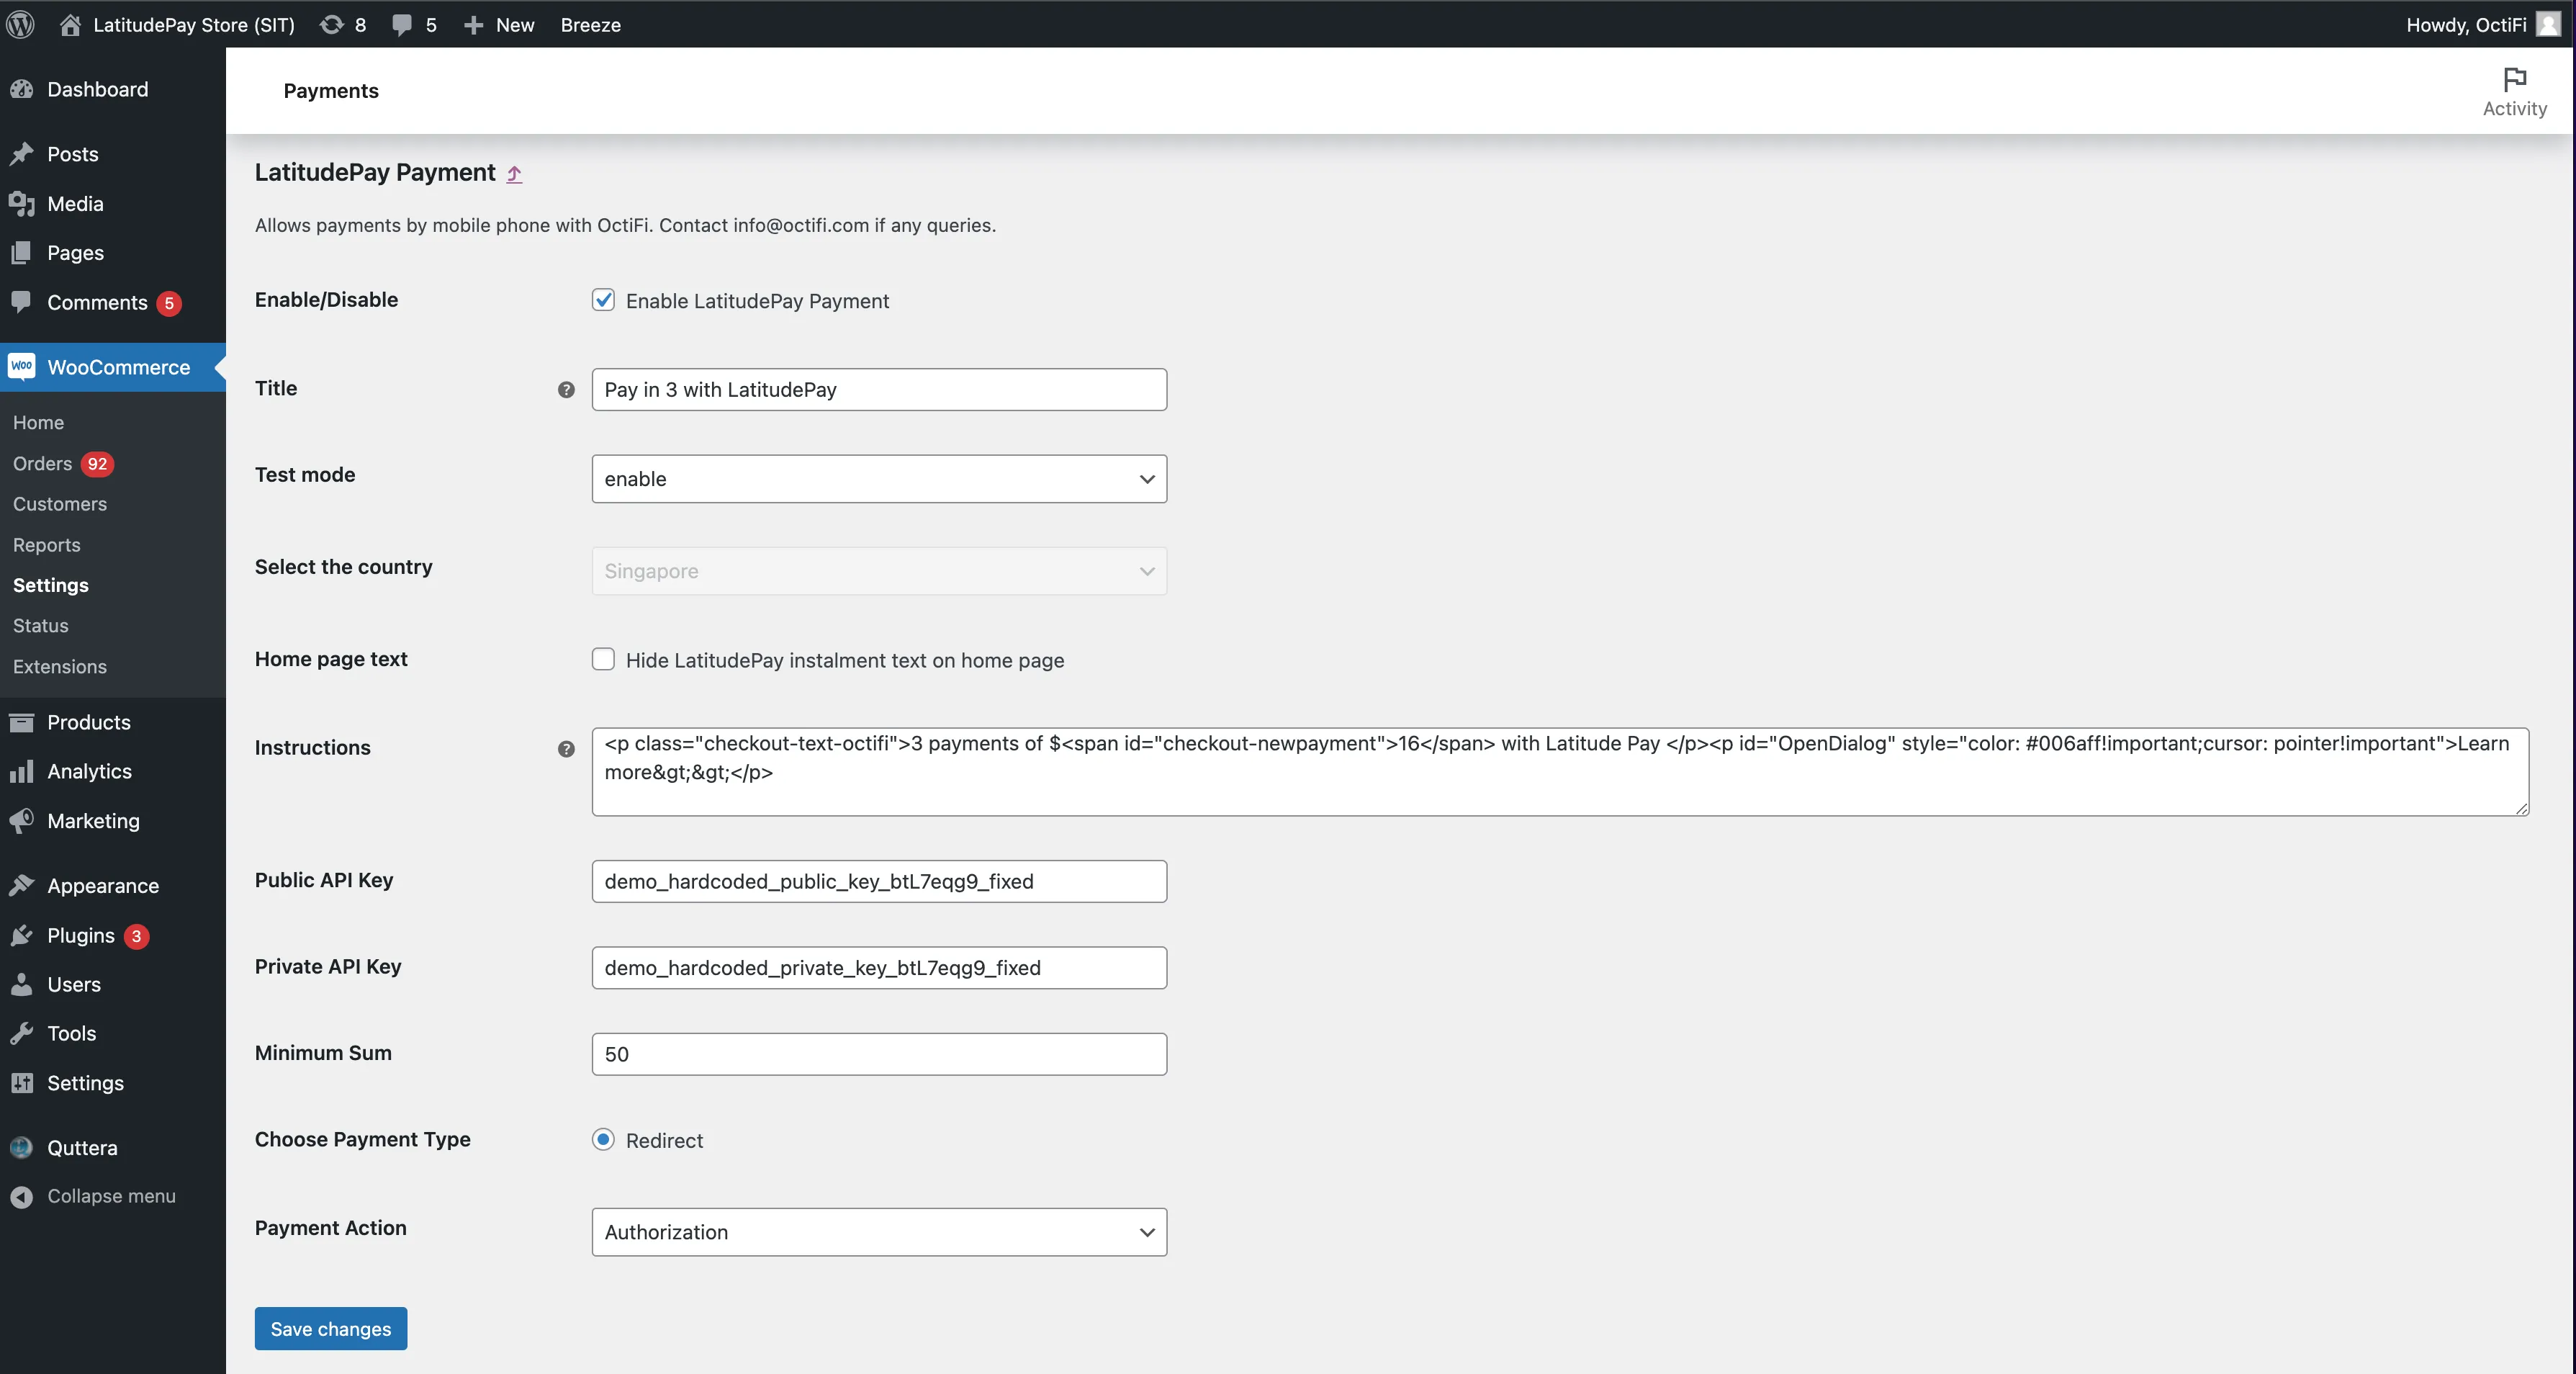2576x1374 pixels.
Task: Open the Select the country dropdown
Action: 879,571
